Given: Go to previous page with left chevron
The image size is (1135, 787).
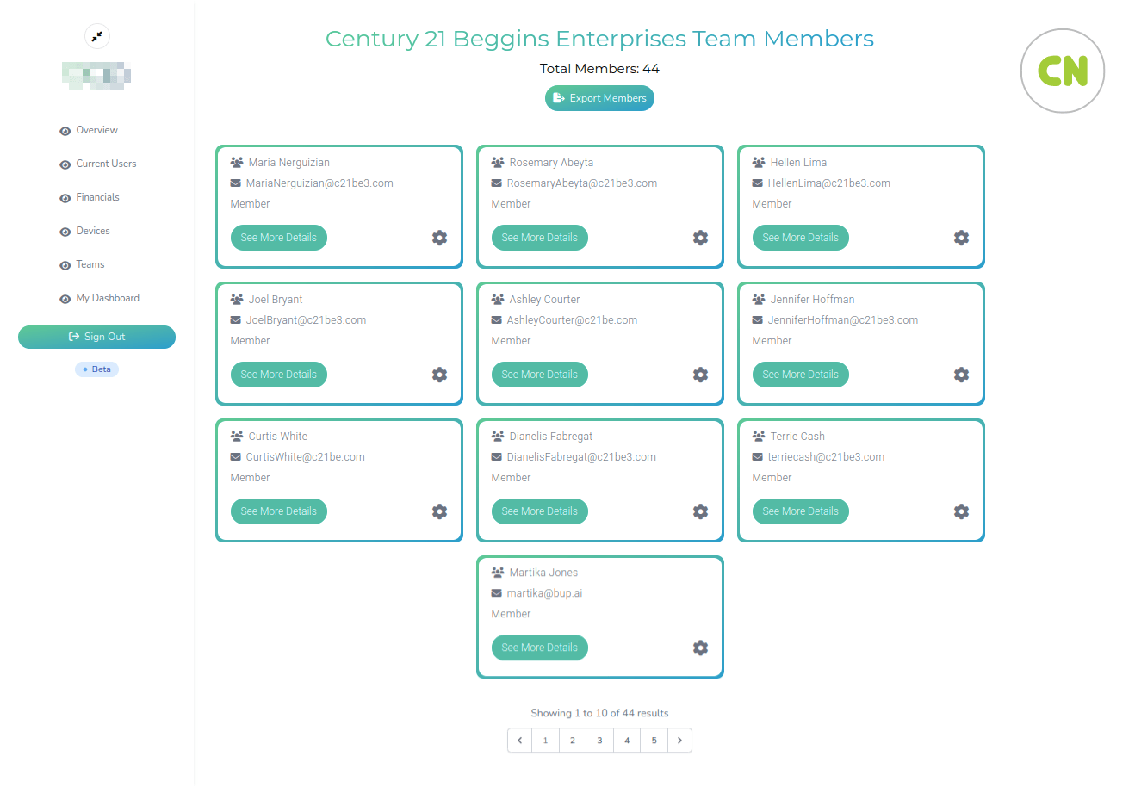Looking at the screenshot, I should [519, 741].
